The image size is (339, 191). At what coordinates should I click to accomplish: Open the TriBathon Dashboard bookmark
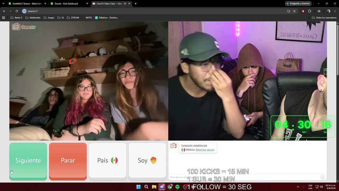[107, 18]
